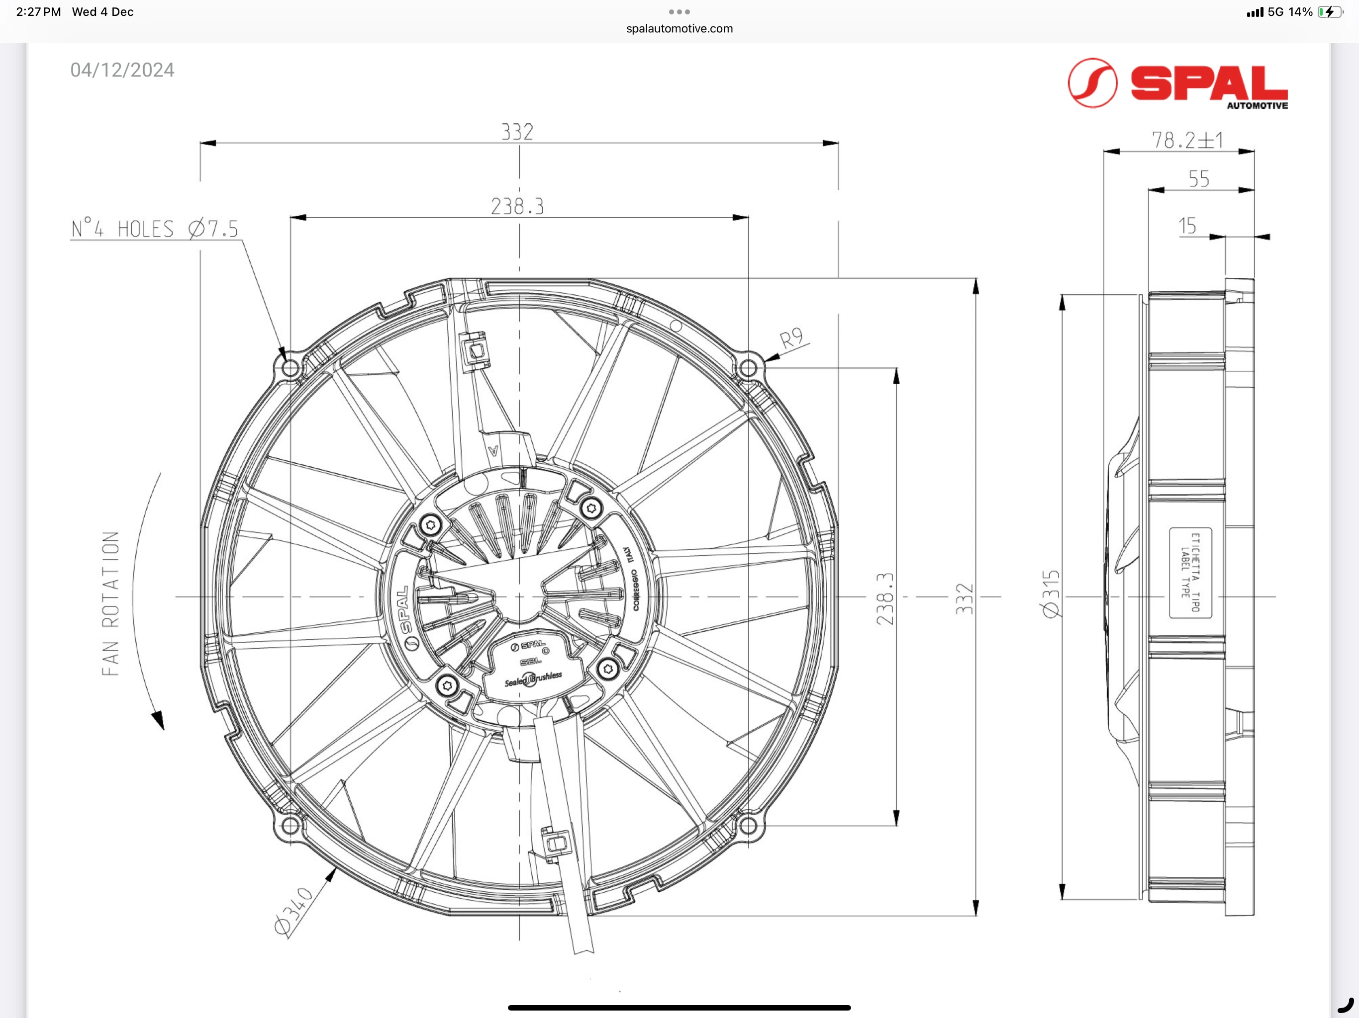The height and width of the screenshot is (1018, 1359).
Task: Tap the 55 depth dimension
Action: tap(1199, 178)
